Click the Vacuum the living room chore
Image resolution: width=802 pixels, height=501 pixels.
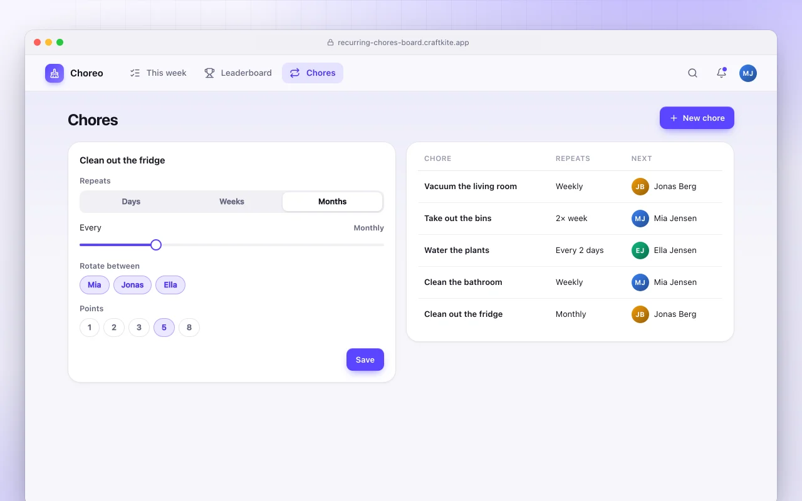[x=471, y=187]
